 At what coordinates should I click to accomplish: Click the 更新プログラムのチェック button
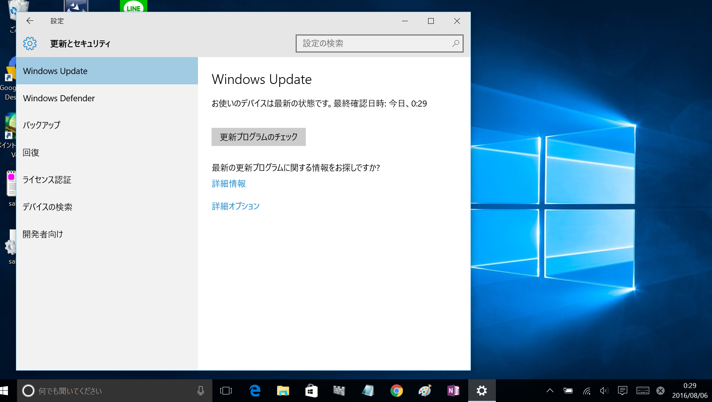259,137
